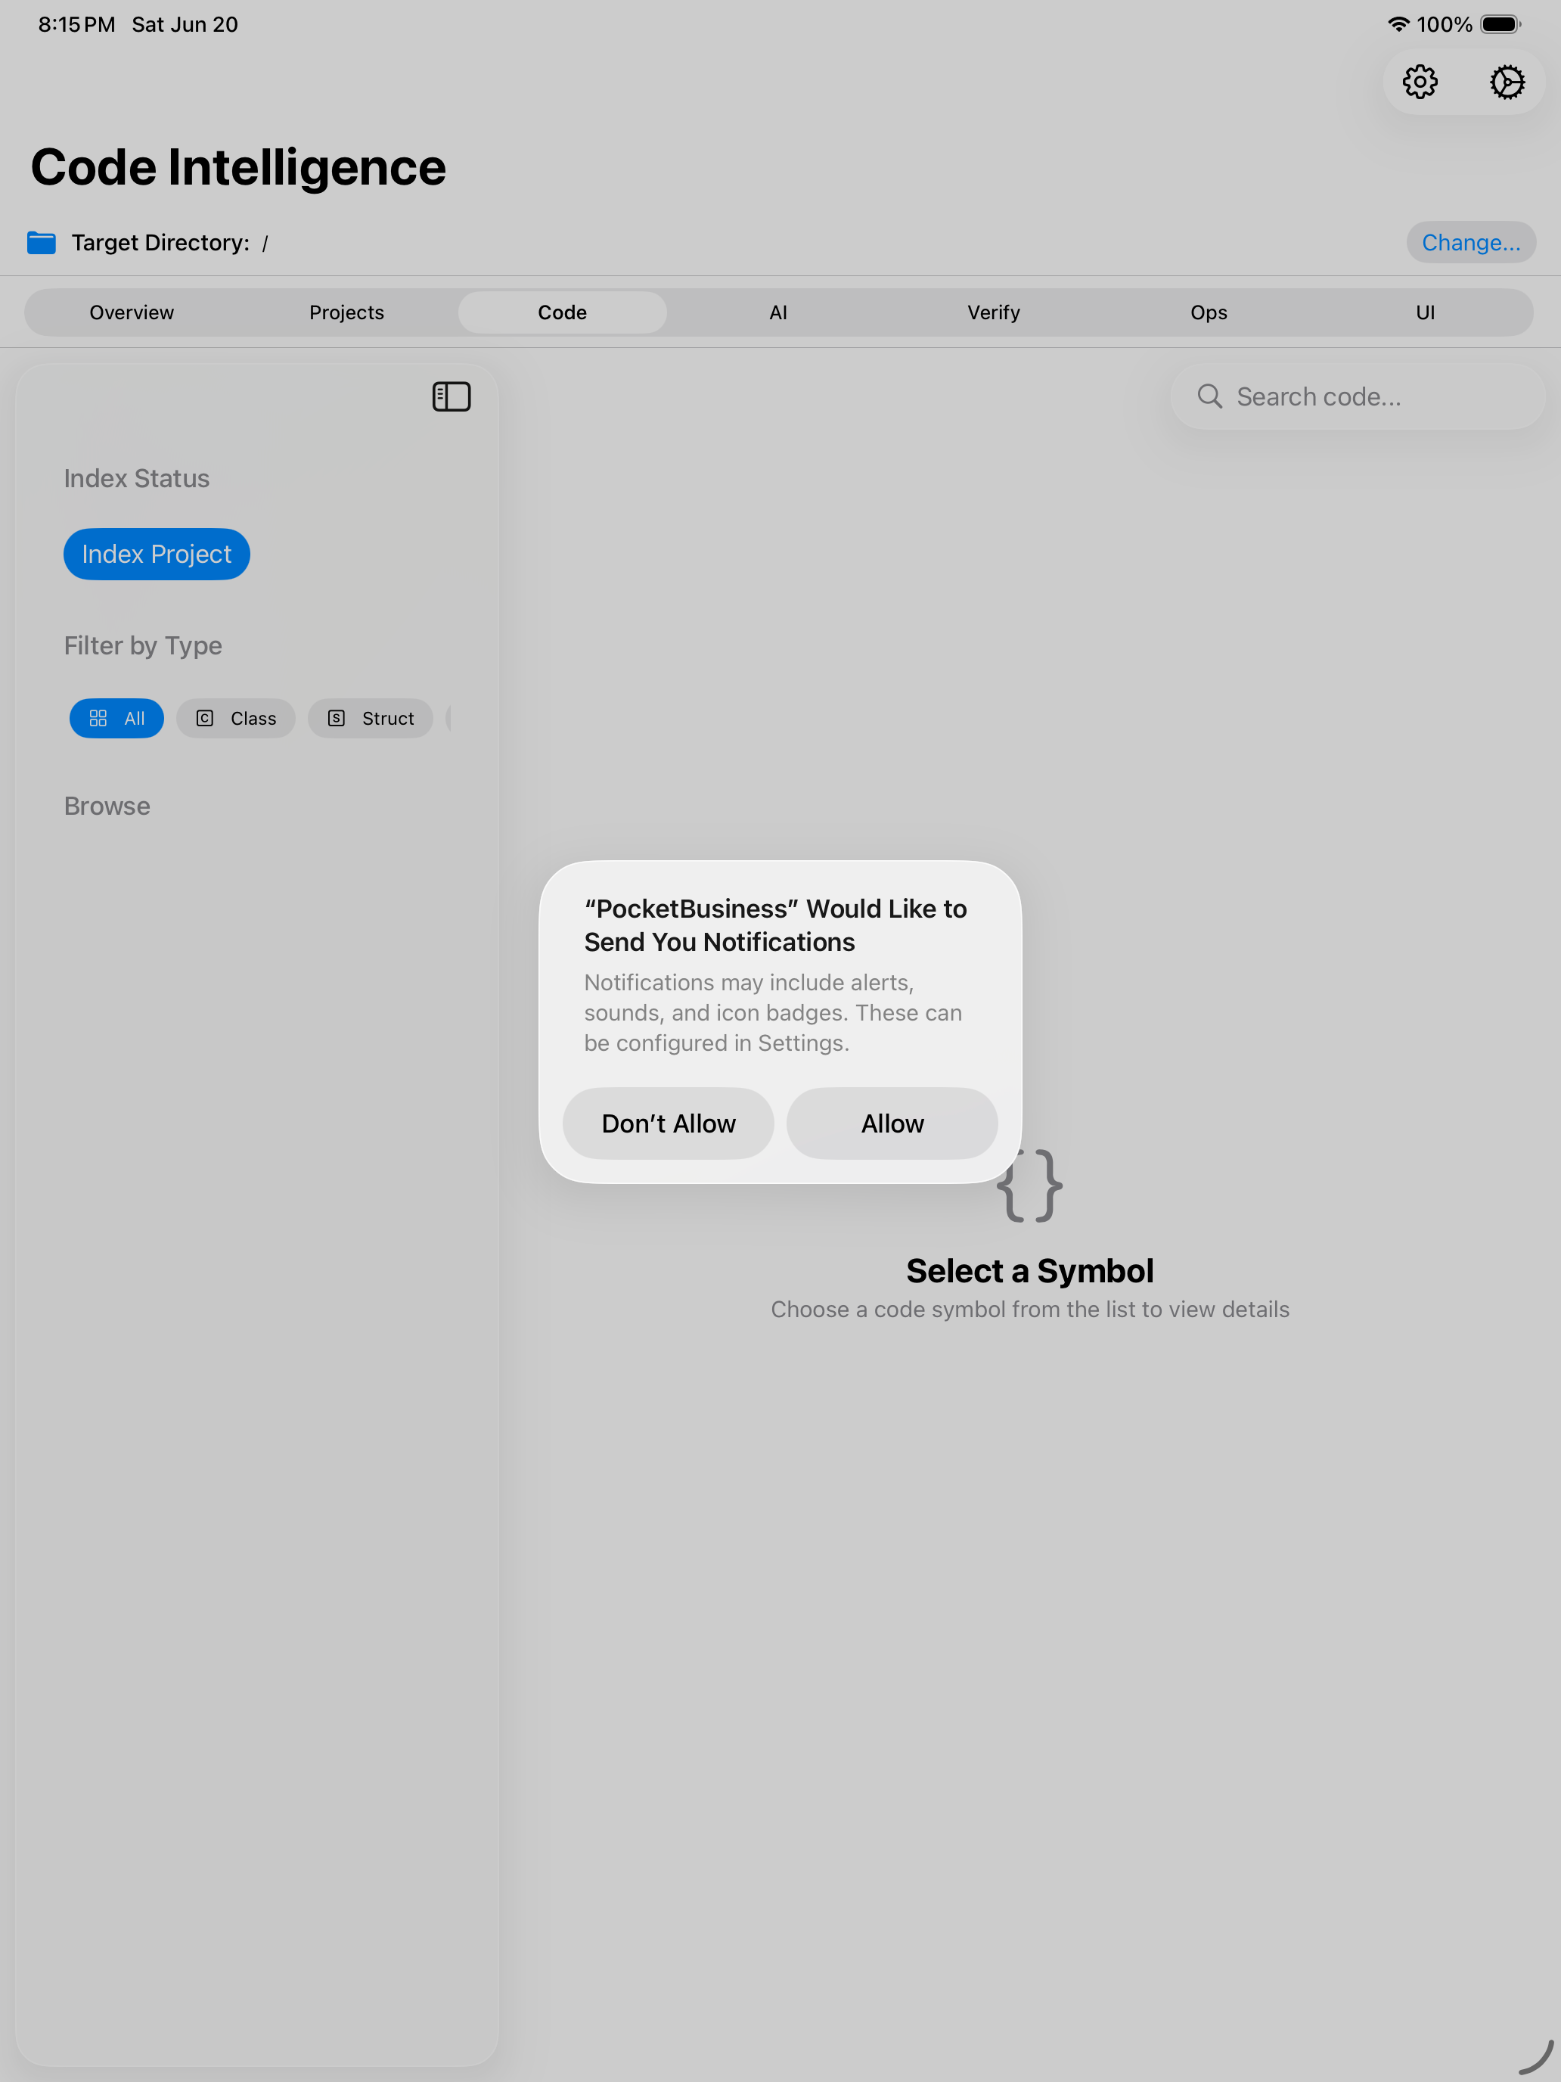
Task: Click the Filter by Type heading
Action: coord(143,645)
